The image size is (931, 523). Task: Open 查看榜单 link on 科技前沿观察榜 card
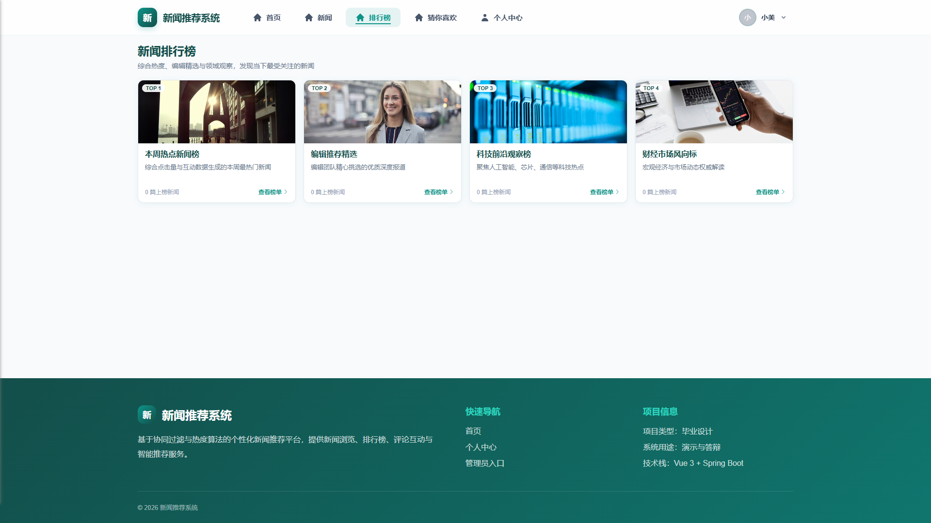point(604,192)
